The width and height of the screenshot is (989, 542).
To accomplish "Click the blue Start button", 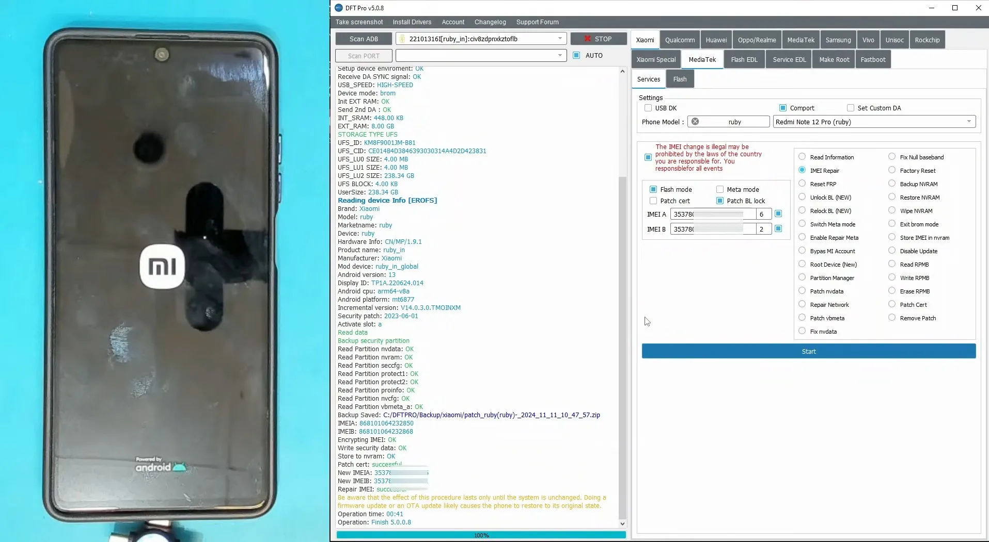I will (x=809, y=351).
